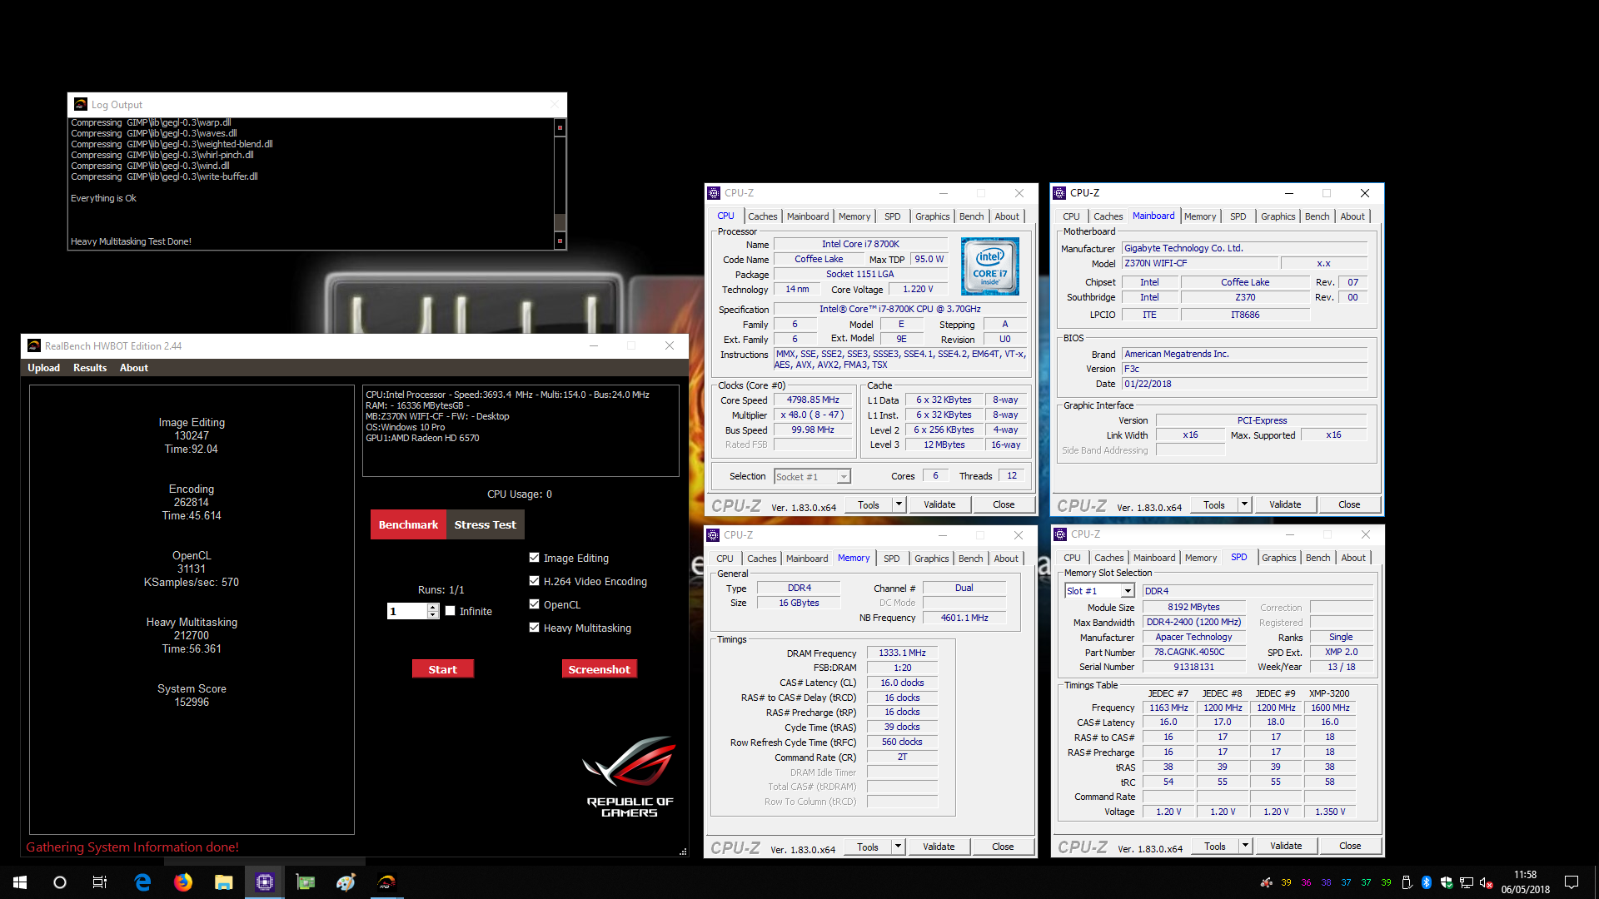The width and height of the screenshot is (1599, 899).
Task: Uncheck the Image Editing benchmark checkbox
Action: 535,558
